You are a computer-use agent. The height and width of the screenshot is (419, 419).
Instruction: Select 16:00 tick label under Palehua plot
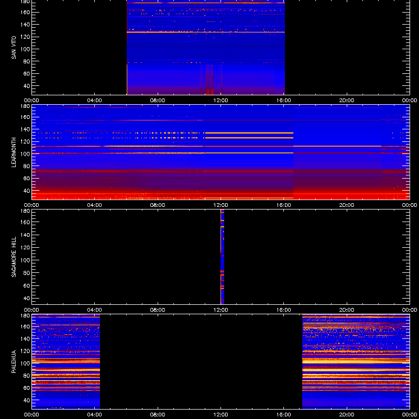(284, 415)
